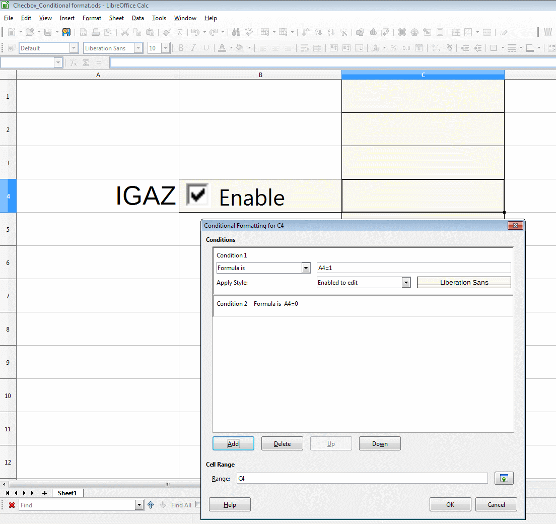The image size is (556, 524).
Task: Toggle the Enable checkbox in cell B4
Action: 197,195
